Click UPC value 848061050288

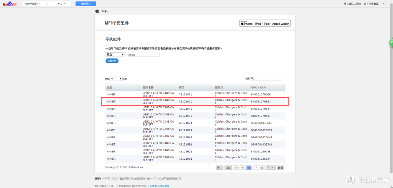pos(261,151)
